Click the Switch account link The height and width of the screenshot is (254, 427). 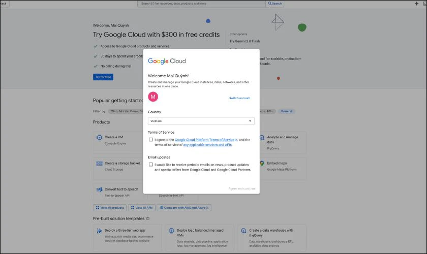pos(239,98)
